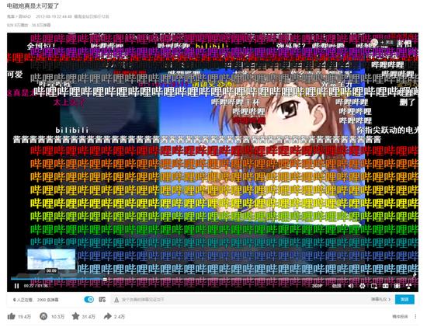Add video to favorites star

[x=75, y=316]
